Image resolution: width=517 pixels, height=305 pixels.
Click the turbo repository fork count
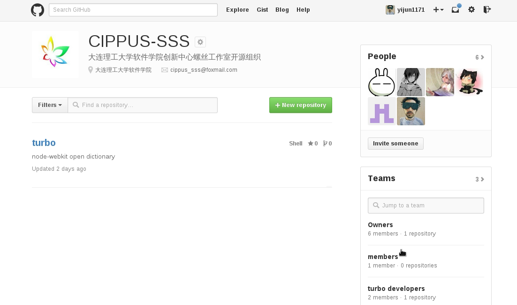[x=327, y=144]
